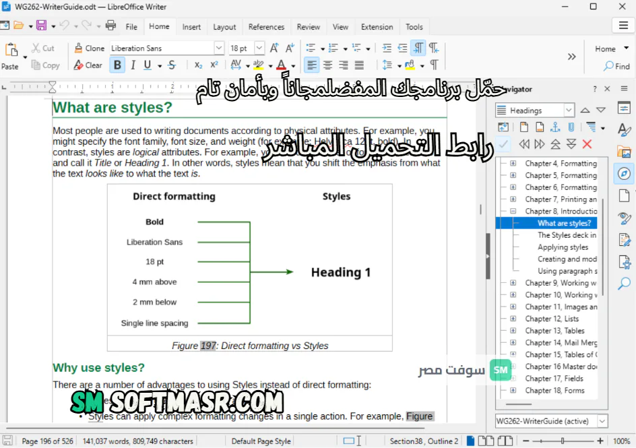
Task: Open sidebar Styles deck
Action: (624, 130)
